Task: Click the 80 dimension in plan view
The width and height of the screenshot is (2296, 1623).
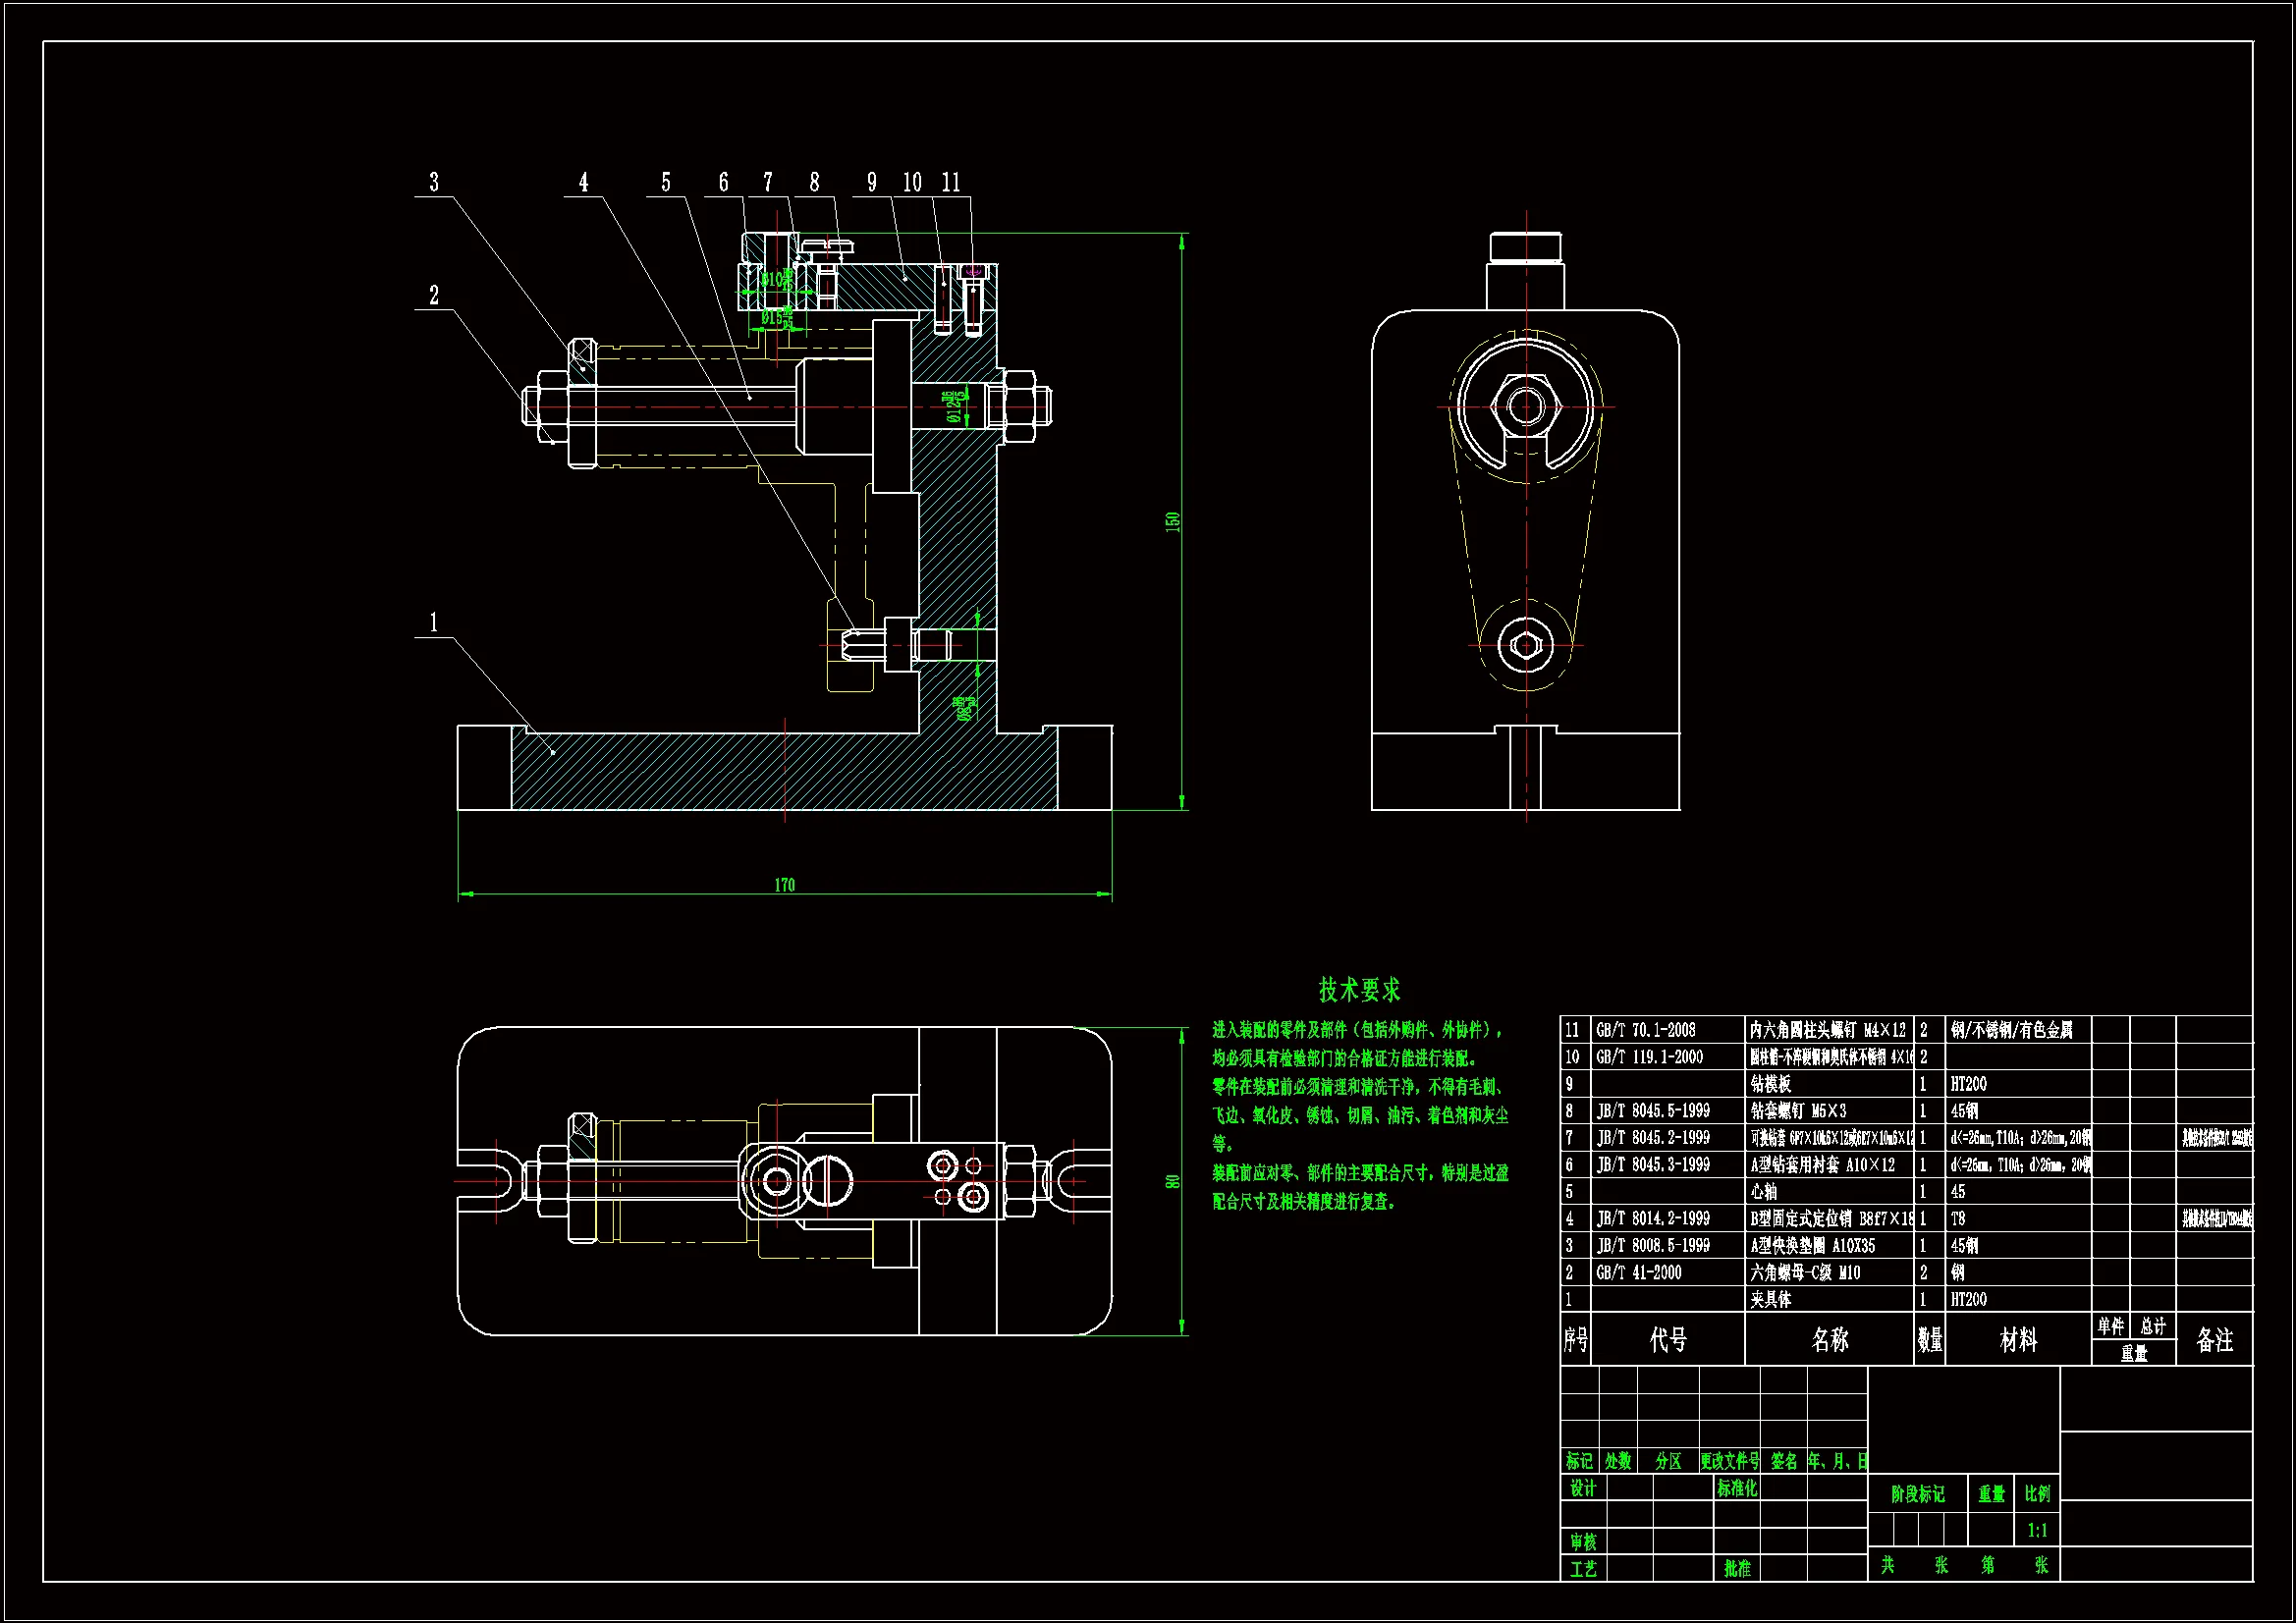Action: [x=1173, y=1181]
